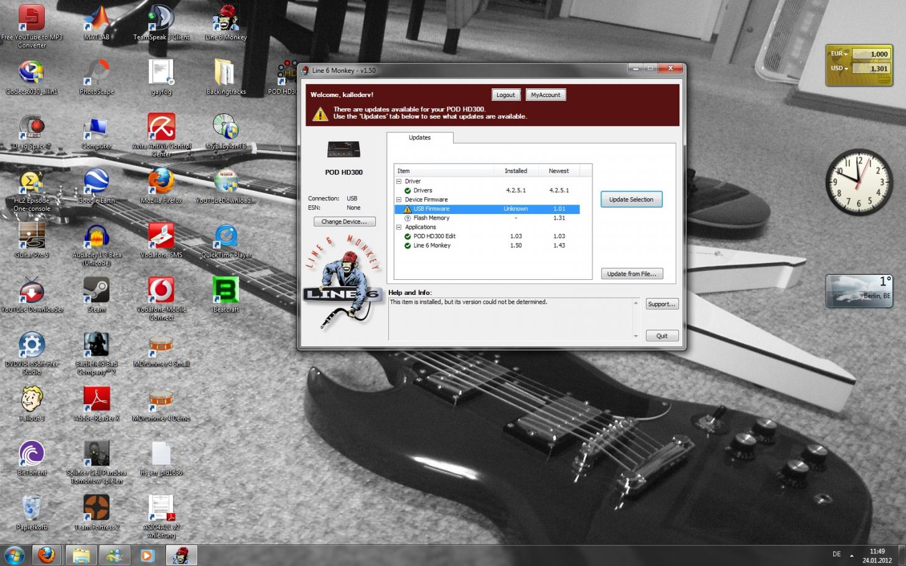The height and width of the screenshot is (566, 906).
Task: Open the Windows Start button
Action: click(x=14, y=555)
